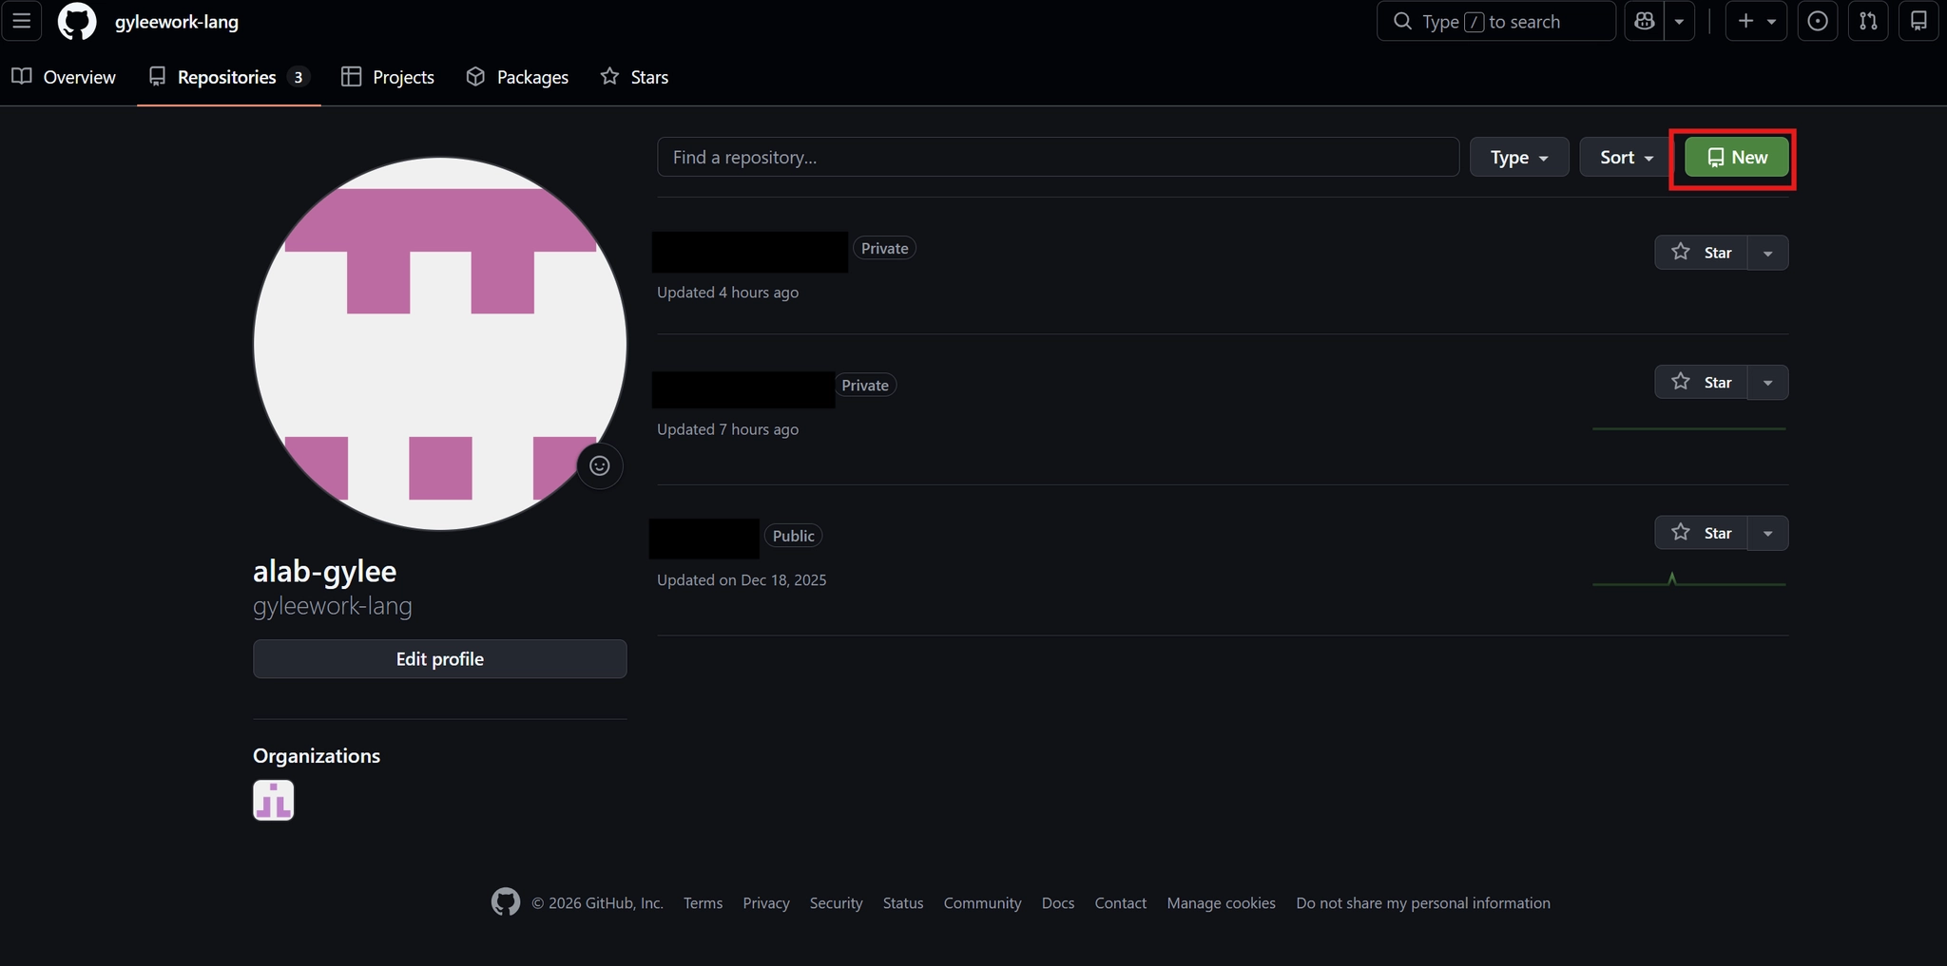This screenshot has height=966, width=1947.
Task: Open the Status footer link
Action: [x=903, y=903]
